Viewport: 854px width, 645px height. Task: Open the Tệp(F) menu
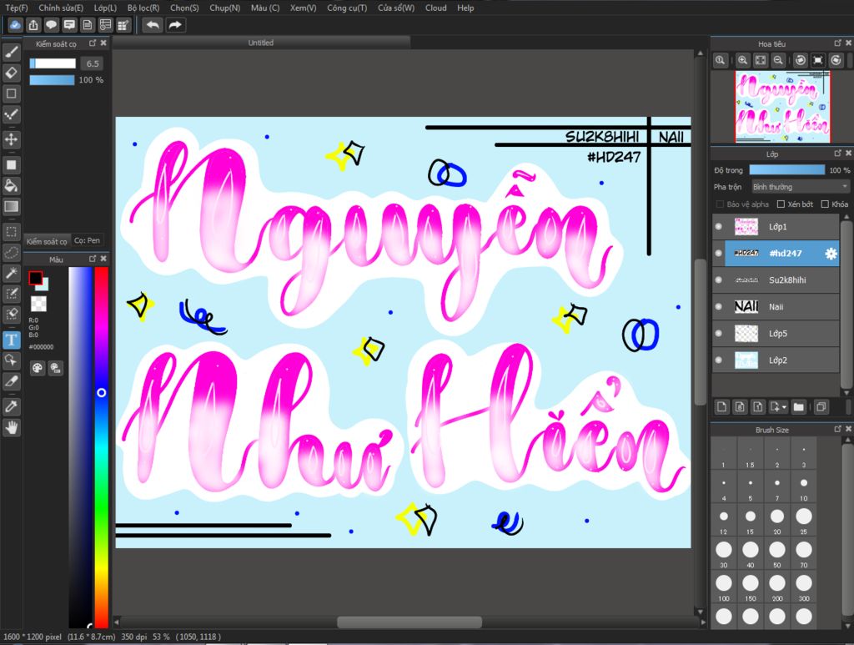pyautogui.click(x=17, y=8)
